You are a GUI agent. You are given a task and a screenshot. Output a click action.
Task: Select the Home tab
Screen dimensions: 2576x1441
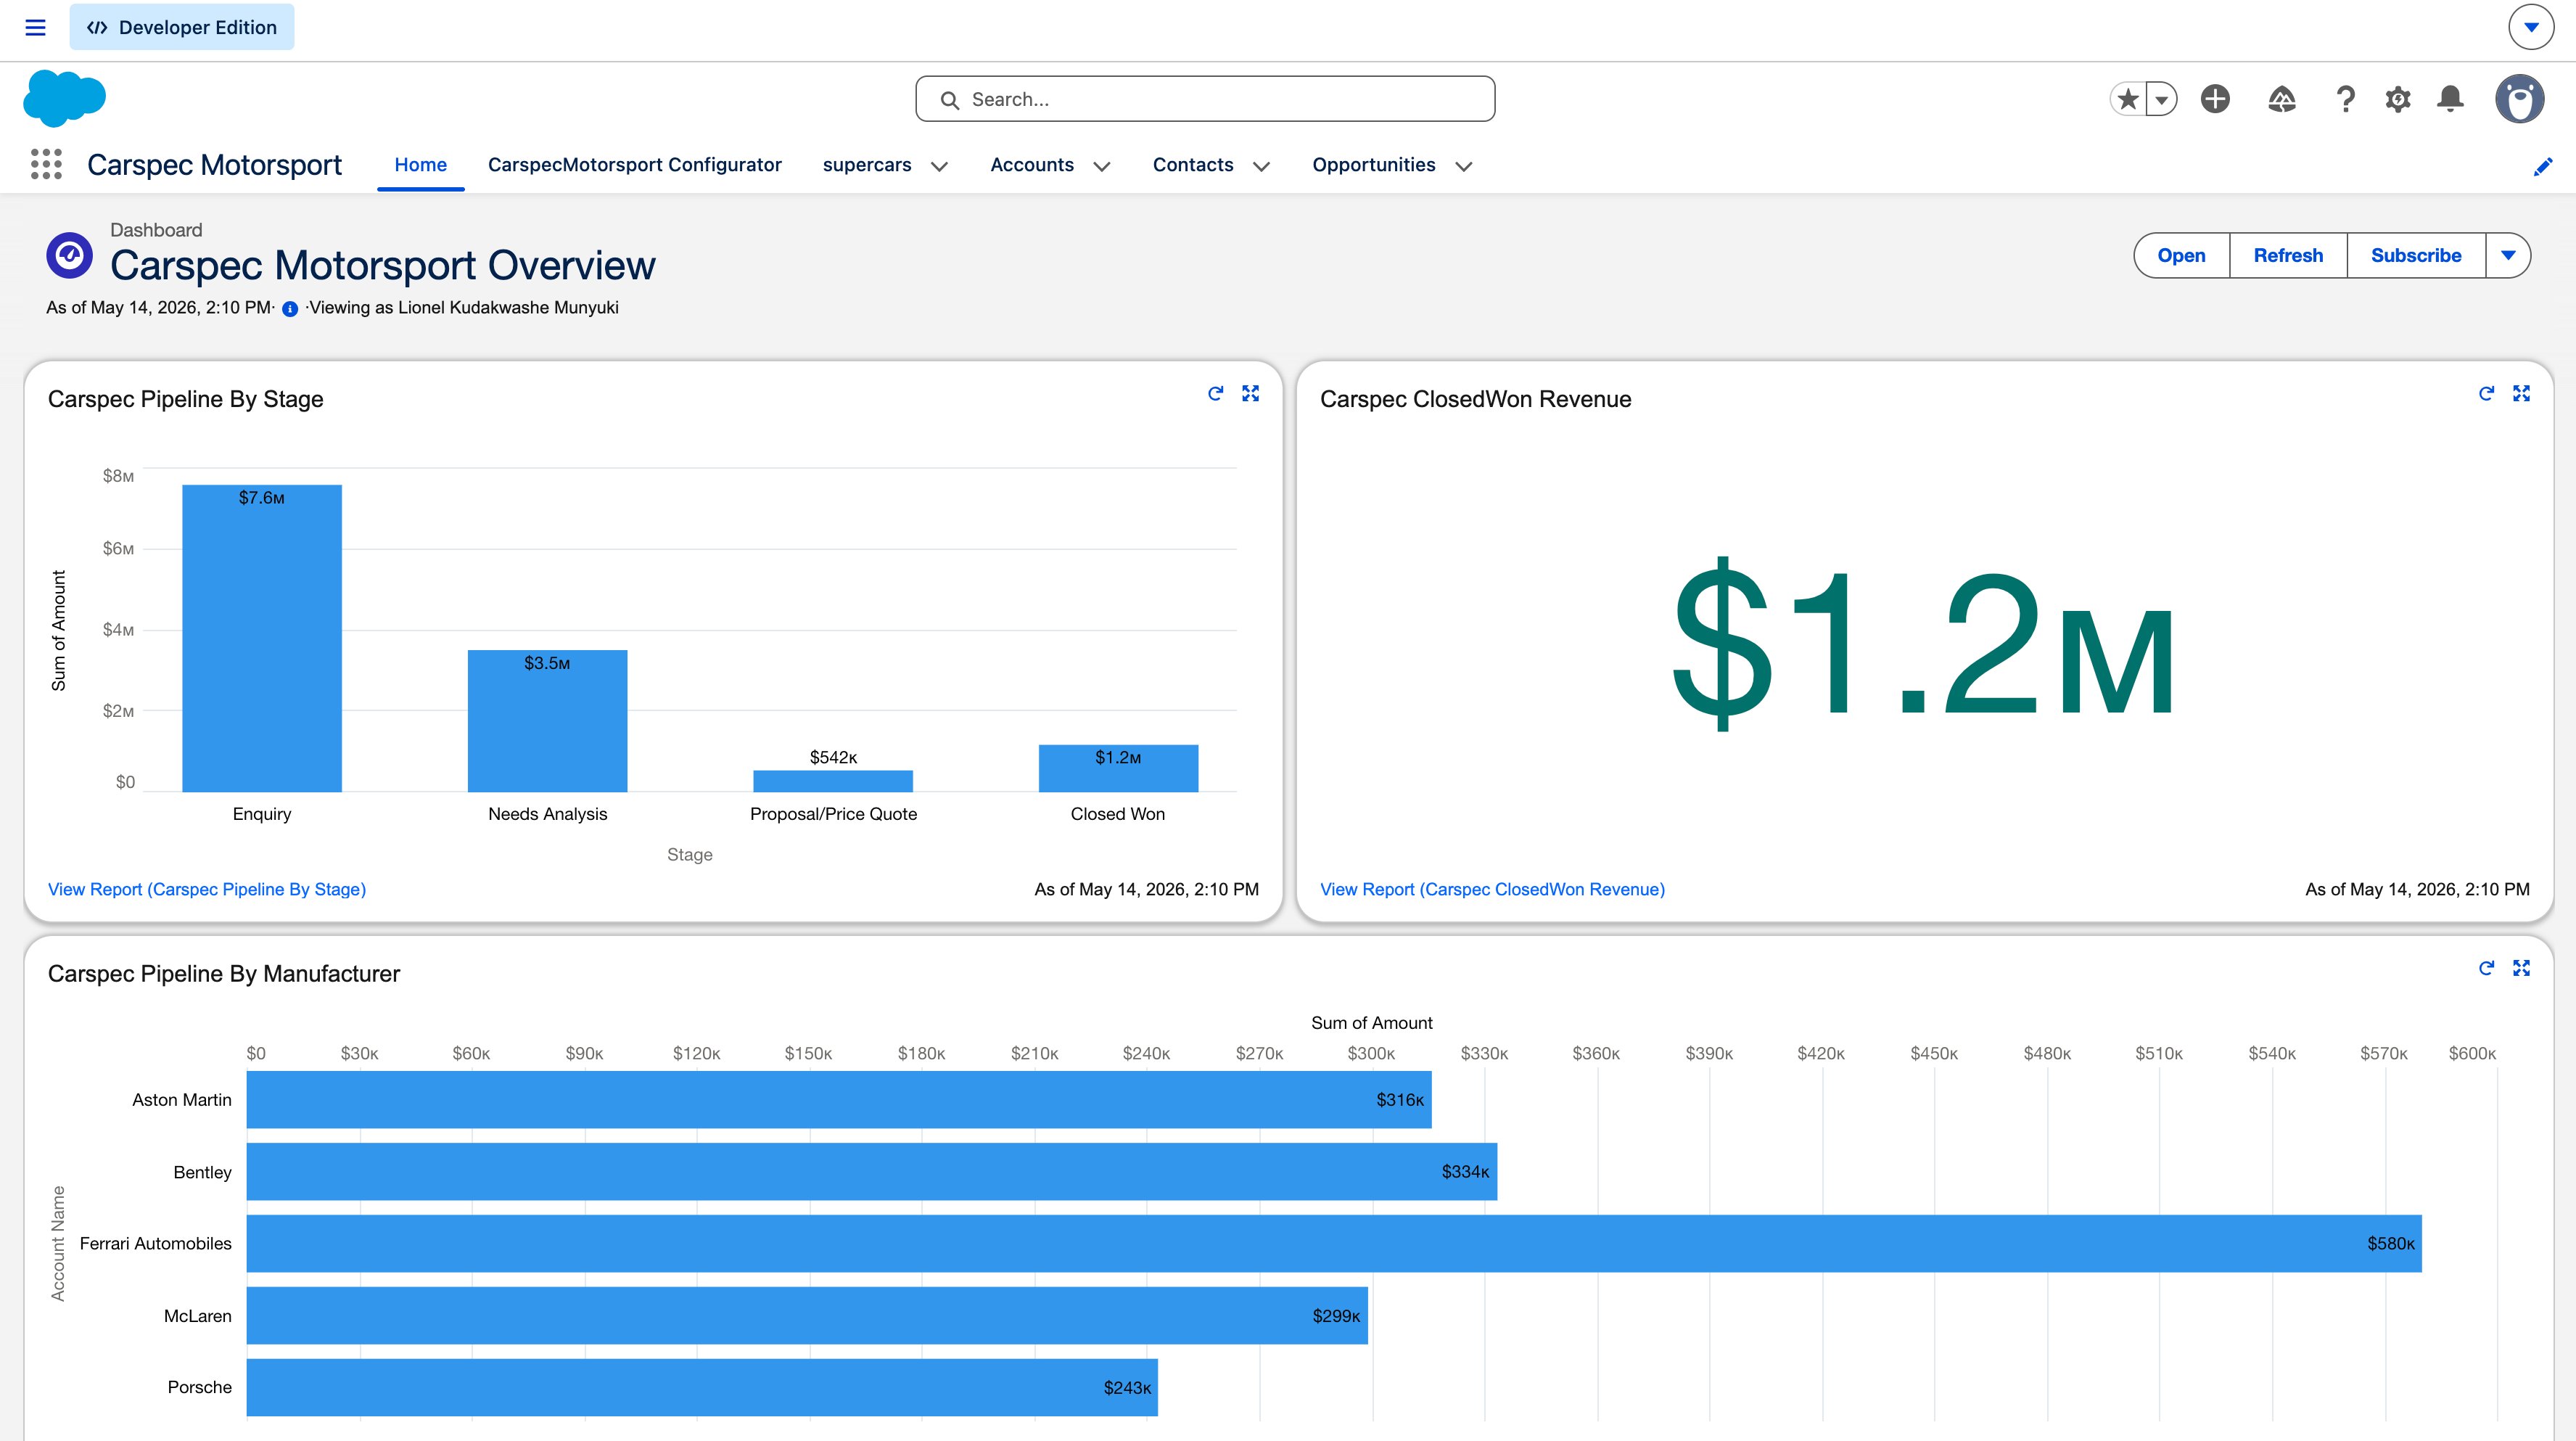(420, 165)
